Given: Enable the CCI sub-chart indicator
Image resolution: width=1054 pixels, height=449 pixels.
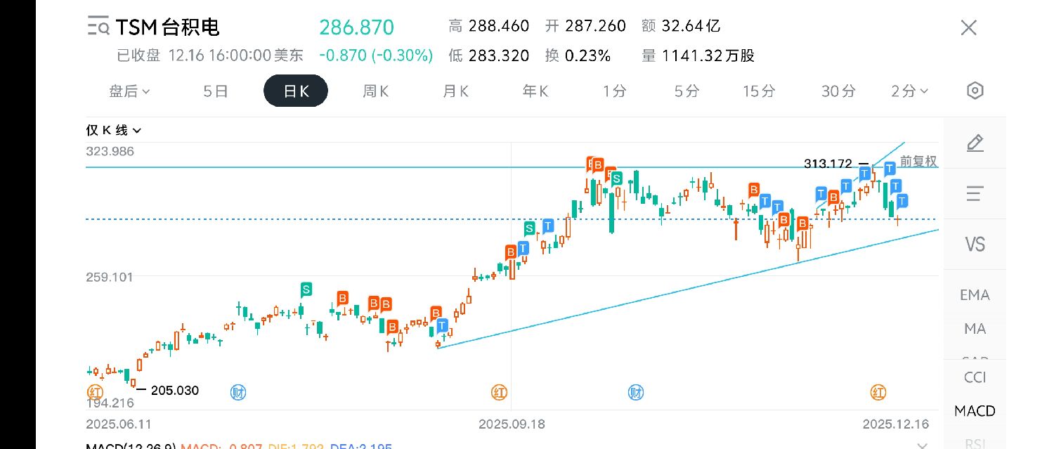Looking at the screenshot, I should [975, 377].
